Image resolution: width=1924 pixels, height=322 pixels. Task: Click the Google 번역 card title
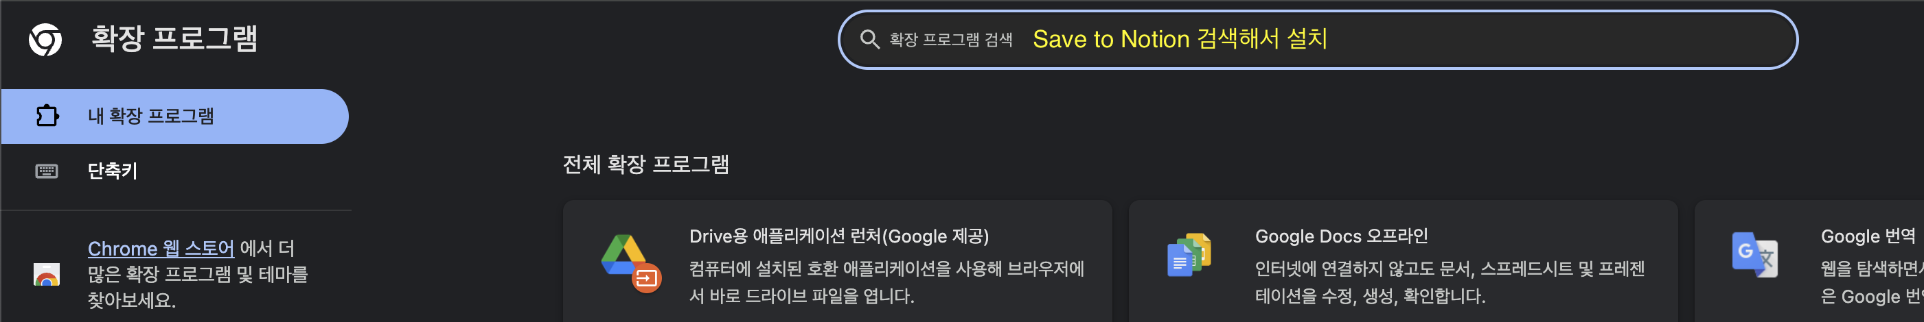[x=1869, y=236]
